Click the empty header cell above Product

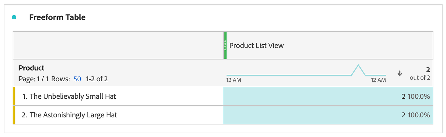pyautogui.click(x=118, y=45)
